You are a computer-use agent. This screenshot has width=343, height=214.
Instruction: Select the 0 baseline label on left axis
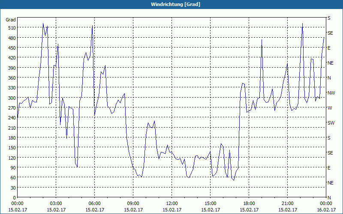[x=15, y=198]
